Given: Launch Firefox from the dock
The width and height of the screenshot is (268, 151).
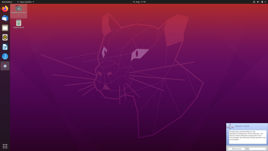Looking at the screenshot, I should (x=5, y=9).
